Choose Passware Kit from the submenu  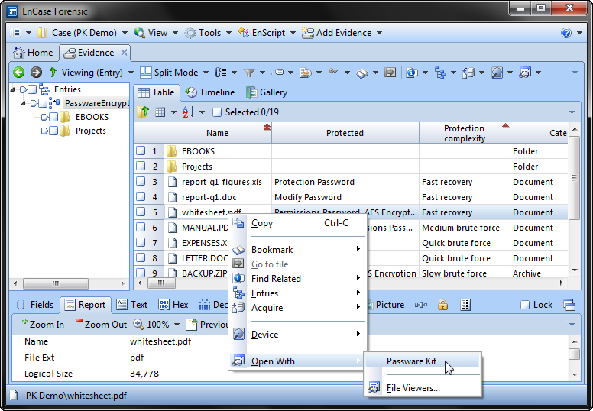pos(423,361)
